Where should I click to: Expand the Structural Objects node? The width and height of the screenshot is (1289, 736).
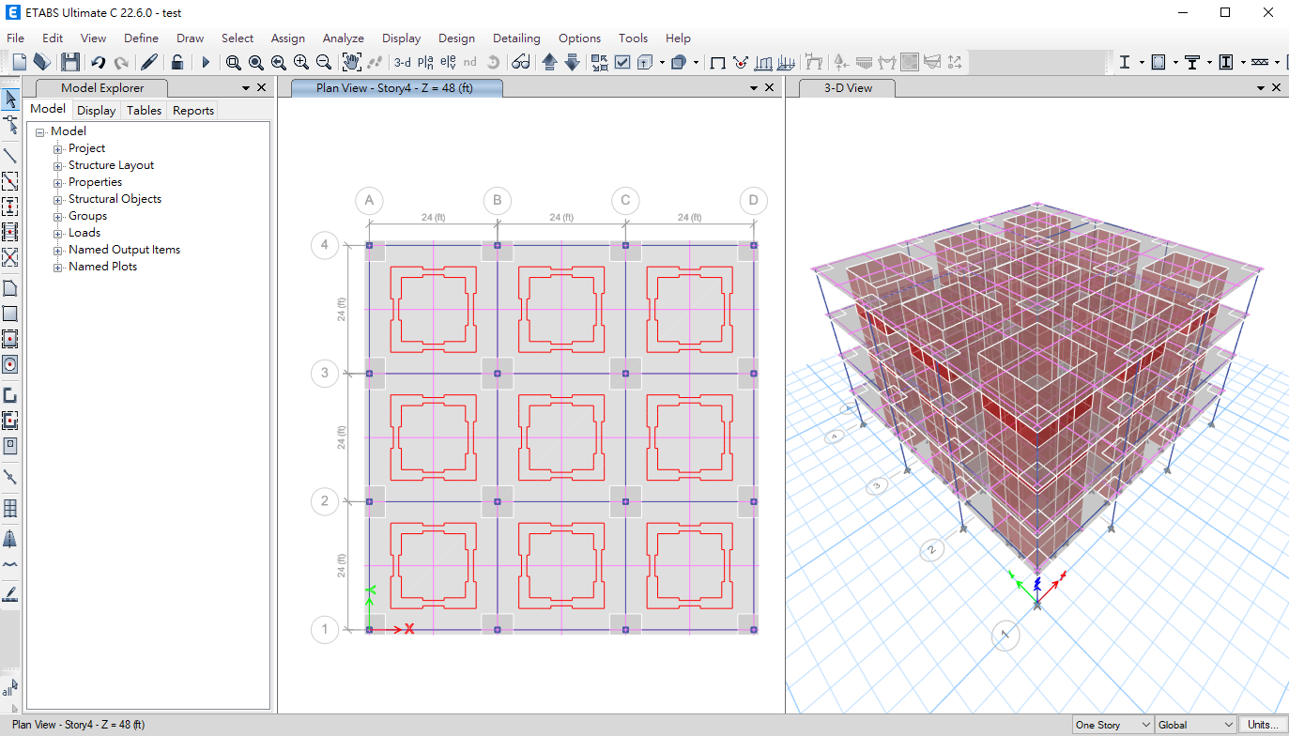pyautogui.click(x=58, y=200)
